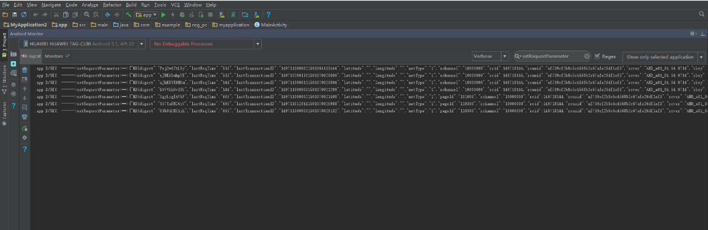The width and height of the screenshot is (708, 230).
Task: Click the myapplication breadcrumb
Action: 231,25
